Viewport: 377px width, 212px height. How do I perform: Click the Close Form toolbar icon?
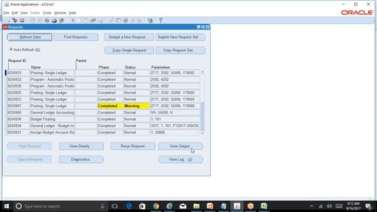coord(61,21)
